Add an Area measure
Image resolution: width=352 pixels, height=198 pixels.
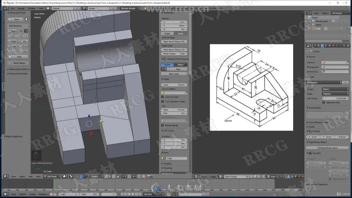point(18,57)
